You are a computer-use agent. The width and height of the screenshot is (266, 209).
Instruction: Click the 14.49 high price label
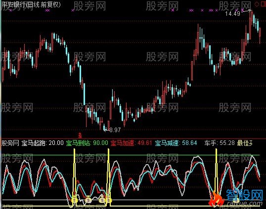coord(232,14)
